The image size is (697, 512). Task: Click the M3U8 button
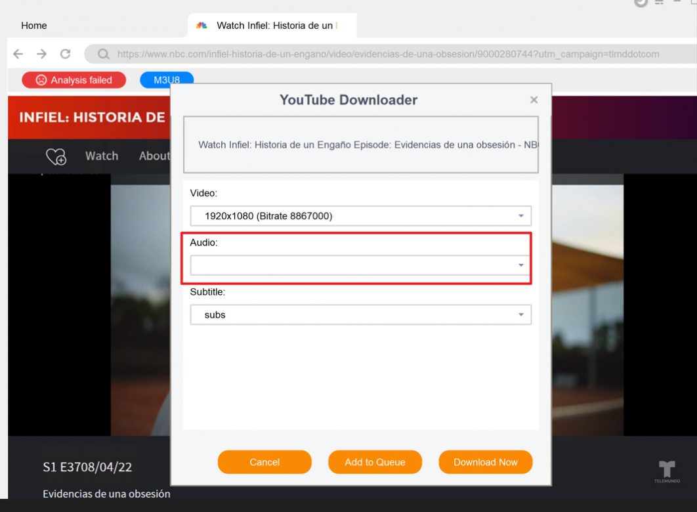167,80
